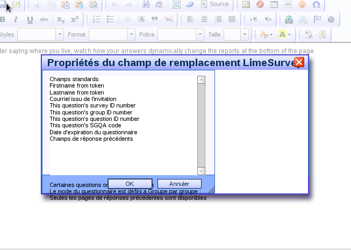The width and height of the screenshot is (351, 252).
Task: Open the Styles dropdown
Action: click(40, 34)
